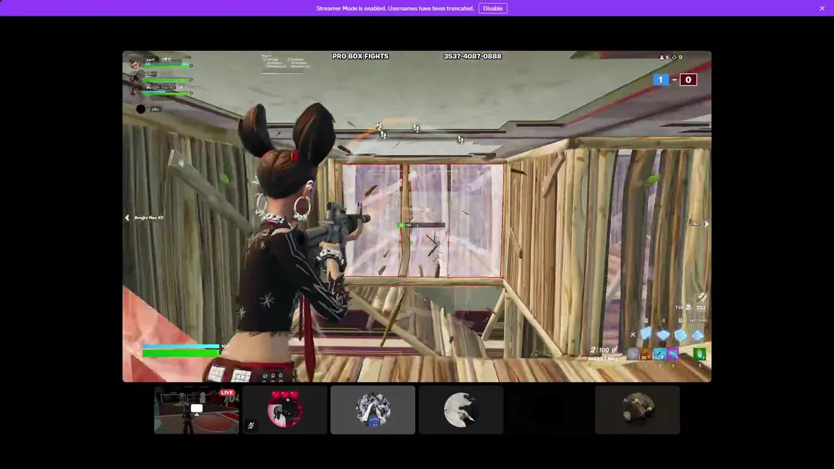Click the red LIVE badge
Viewport: 834px width, 469px height.
click(x=227, y=393)
